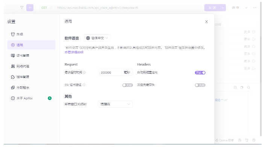Click the globe icon in the language selector
The height and width of the screenshot is (147, 265).
click(88, 38)
